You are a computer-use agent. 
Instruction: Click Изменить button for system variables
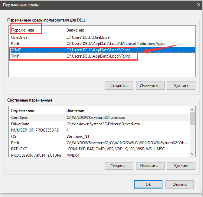coord(150,166)
